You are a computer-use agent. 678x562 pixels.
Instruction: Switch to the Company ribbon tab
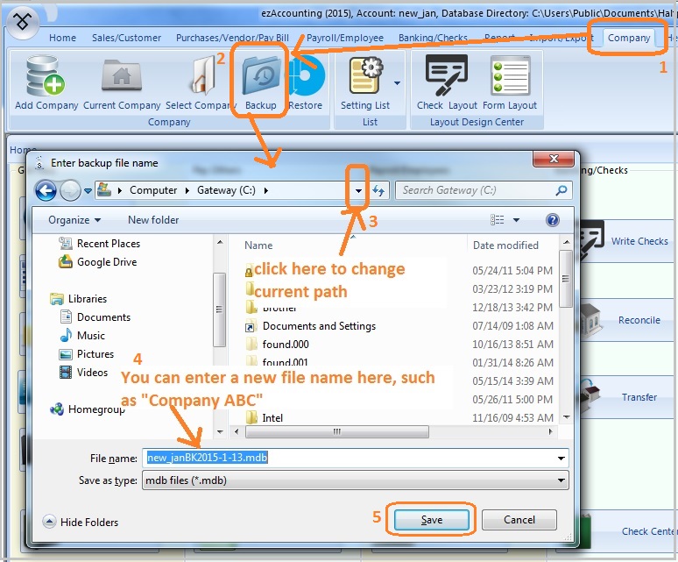tap(629, 38)
